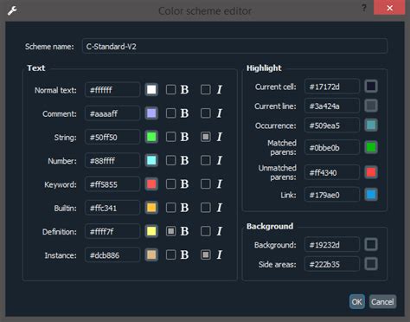Enable bold for Normal text
The image size is (410, 322).
click(171, 90)
